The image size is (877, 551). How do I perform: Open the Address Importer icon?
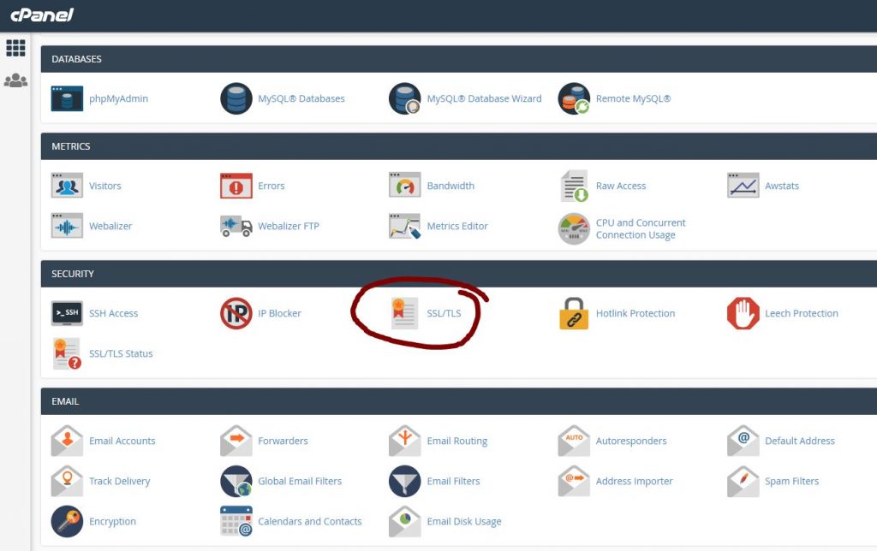574,481
